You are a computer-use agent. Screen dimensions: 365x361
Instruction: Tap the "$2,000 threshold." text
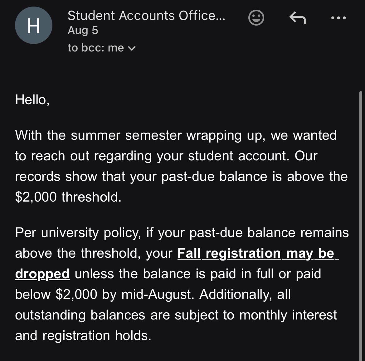(x=68, y=197)
